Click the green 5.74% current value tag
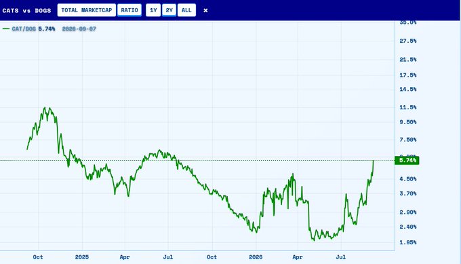 (407, 160)
